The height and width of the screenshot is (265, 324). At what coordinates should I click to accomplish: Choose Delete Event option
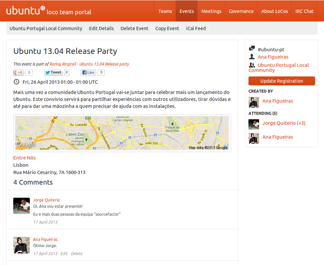134,28
